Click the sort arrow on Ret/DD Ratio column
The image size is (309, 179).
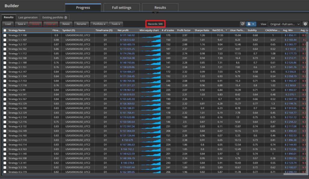(x=227, y=30)
